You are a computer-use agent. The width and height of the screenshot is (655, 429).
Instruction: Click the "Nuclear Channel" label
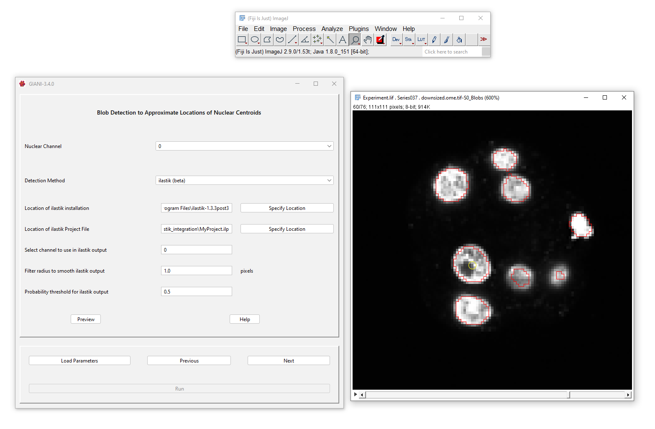[43, 146]
